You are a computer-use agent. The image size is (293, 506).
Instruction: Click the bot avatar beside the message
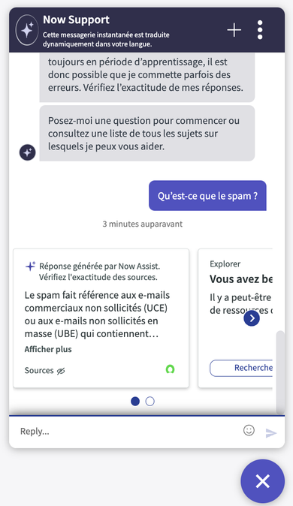(x=28, y=152)
